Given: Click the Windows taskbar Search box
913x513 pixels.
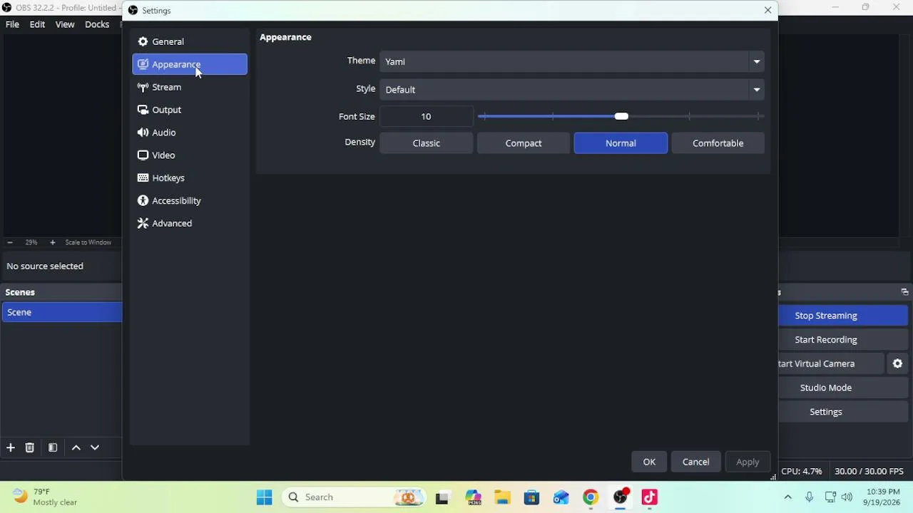Looking at the screenshot, I should [354, 497].
